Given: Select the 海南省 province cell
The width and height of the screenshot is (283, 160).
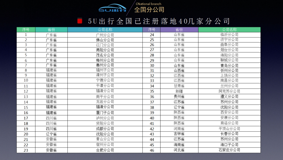Looking at the screenshot, I should (x=179, y=145).
